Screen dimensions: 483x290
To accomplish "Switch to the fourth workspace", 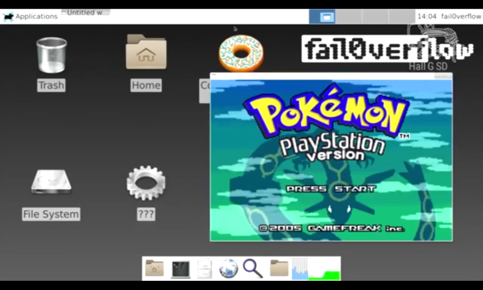I will 401,16.
